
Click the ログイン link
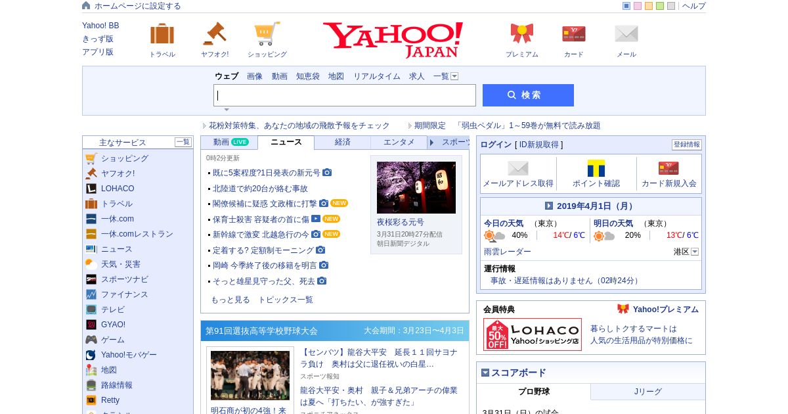pyautogui.click(x=496, y=145)
